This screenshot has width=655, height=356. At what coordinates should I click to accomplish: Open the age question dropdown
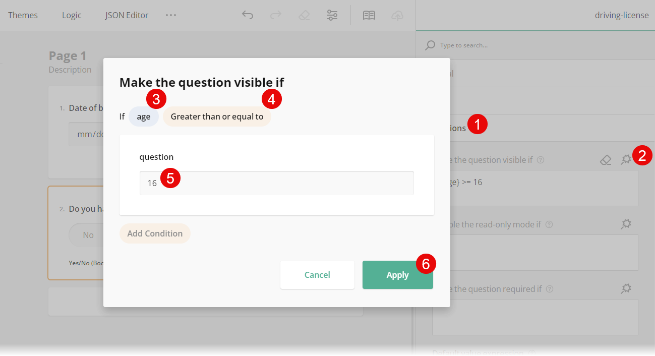143,116
